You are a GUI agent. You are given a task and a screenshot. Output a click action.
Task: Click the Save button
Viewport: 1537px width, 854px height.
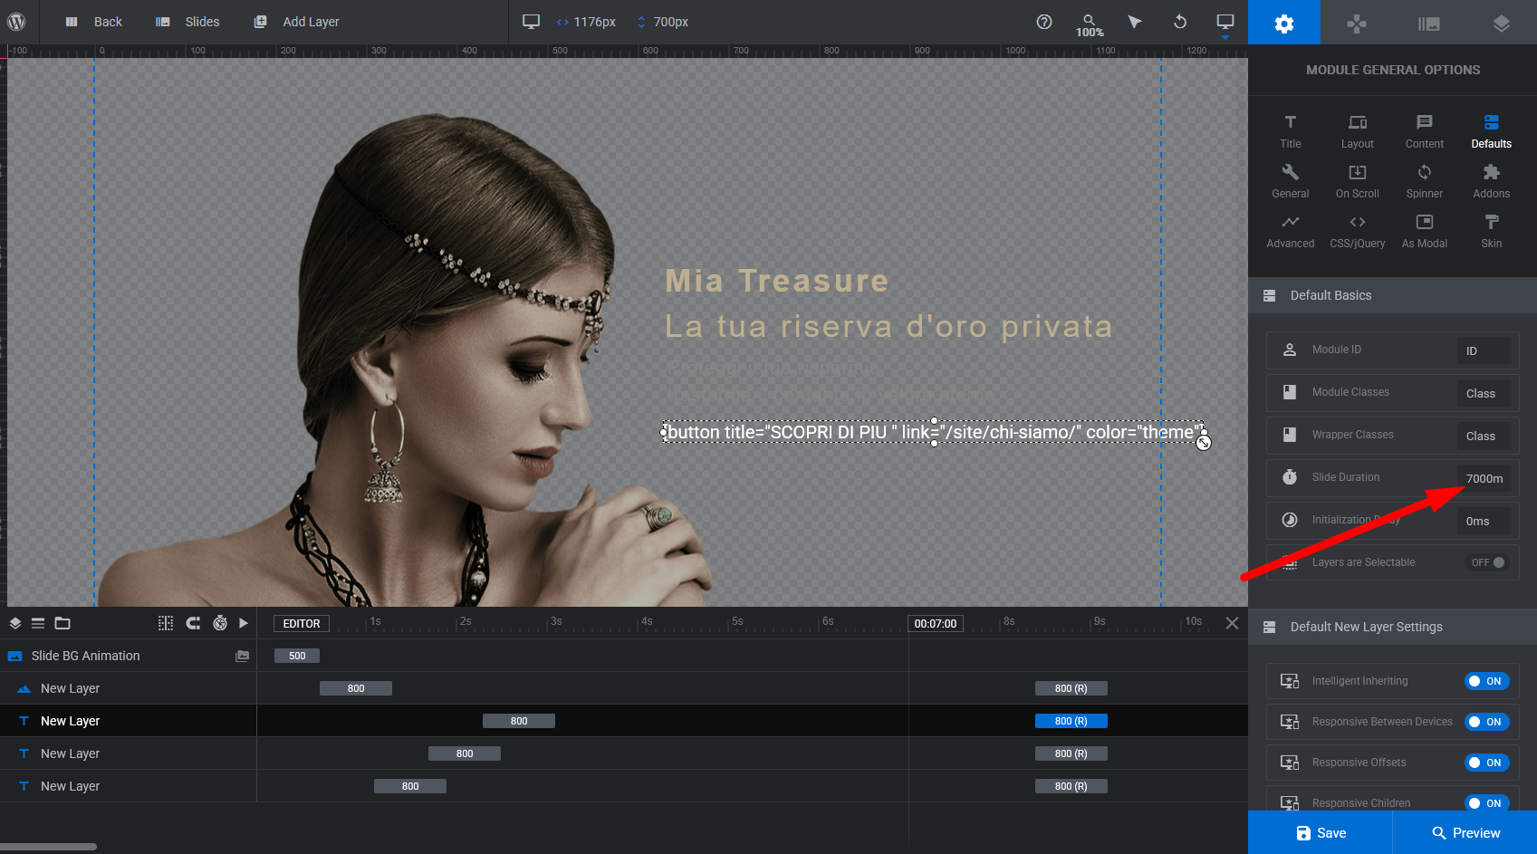[1320, 833]
